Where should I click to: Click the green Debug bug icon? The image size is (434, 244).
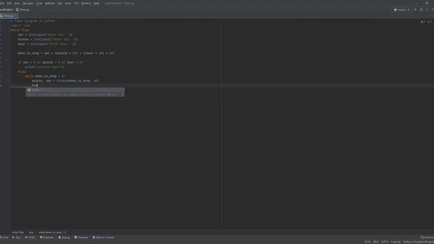pos(421,9)
